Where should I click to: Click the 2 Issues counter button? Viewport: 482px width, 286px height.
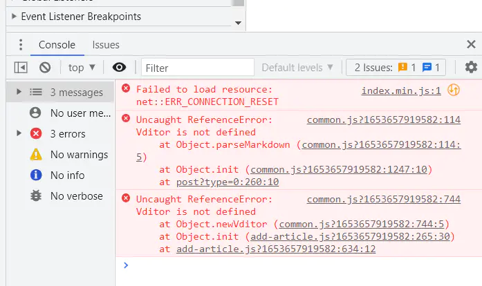(x=397, y=67)
